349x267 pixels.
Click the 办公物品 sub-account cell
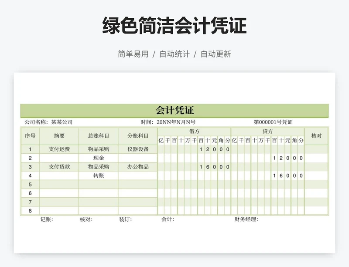[x=138, y=167]
